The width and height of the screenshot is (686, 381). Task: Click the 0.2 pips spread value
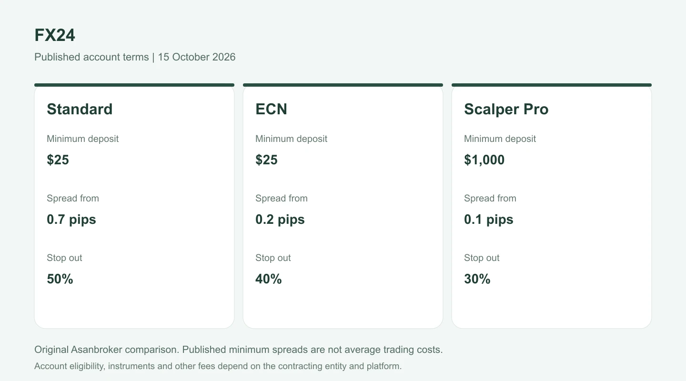(x=280, y=220)
